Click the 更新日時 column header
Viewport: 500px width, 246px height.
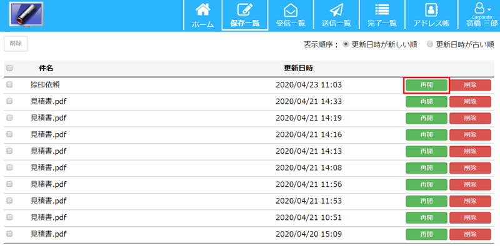299,68
